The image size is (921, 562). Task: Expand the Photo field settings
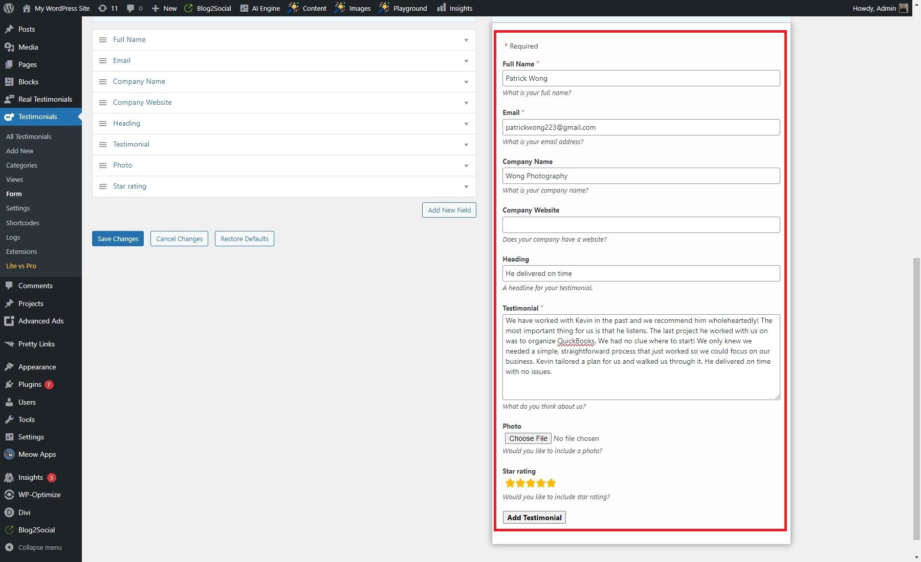466,165
